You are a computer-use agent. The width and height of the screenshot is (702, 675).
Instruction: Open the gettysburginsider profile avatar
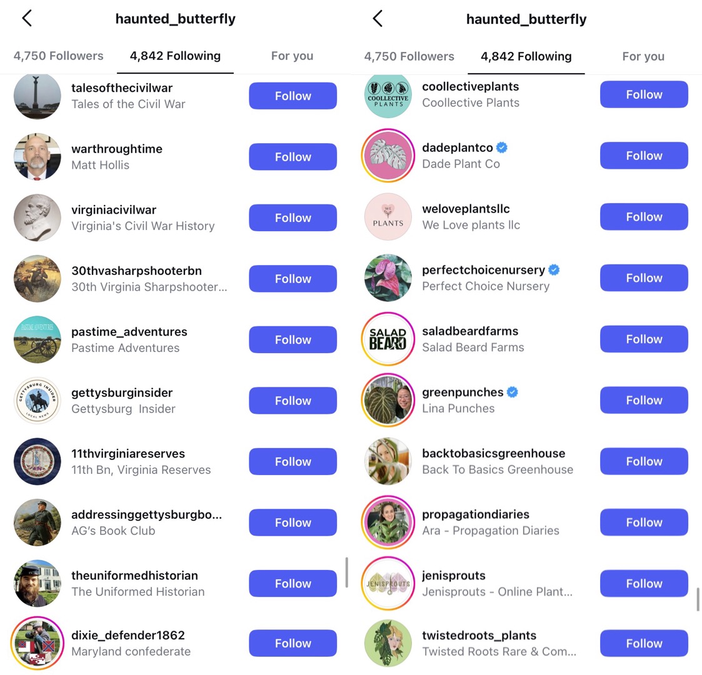(x=38, y=400)
